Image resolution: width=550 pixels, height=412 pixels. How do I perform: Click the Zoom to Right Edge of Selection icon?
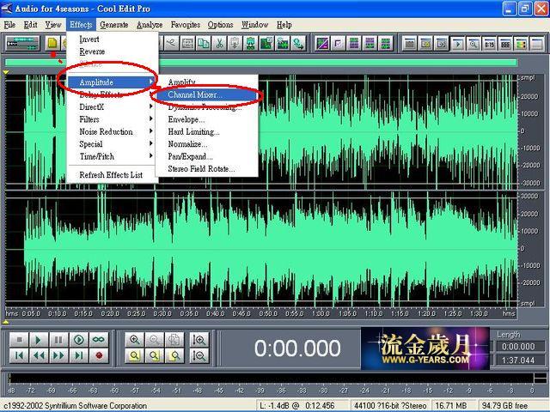pyautogui.click(x=174, y=356)
